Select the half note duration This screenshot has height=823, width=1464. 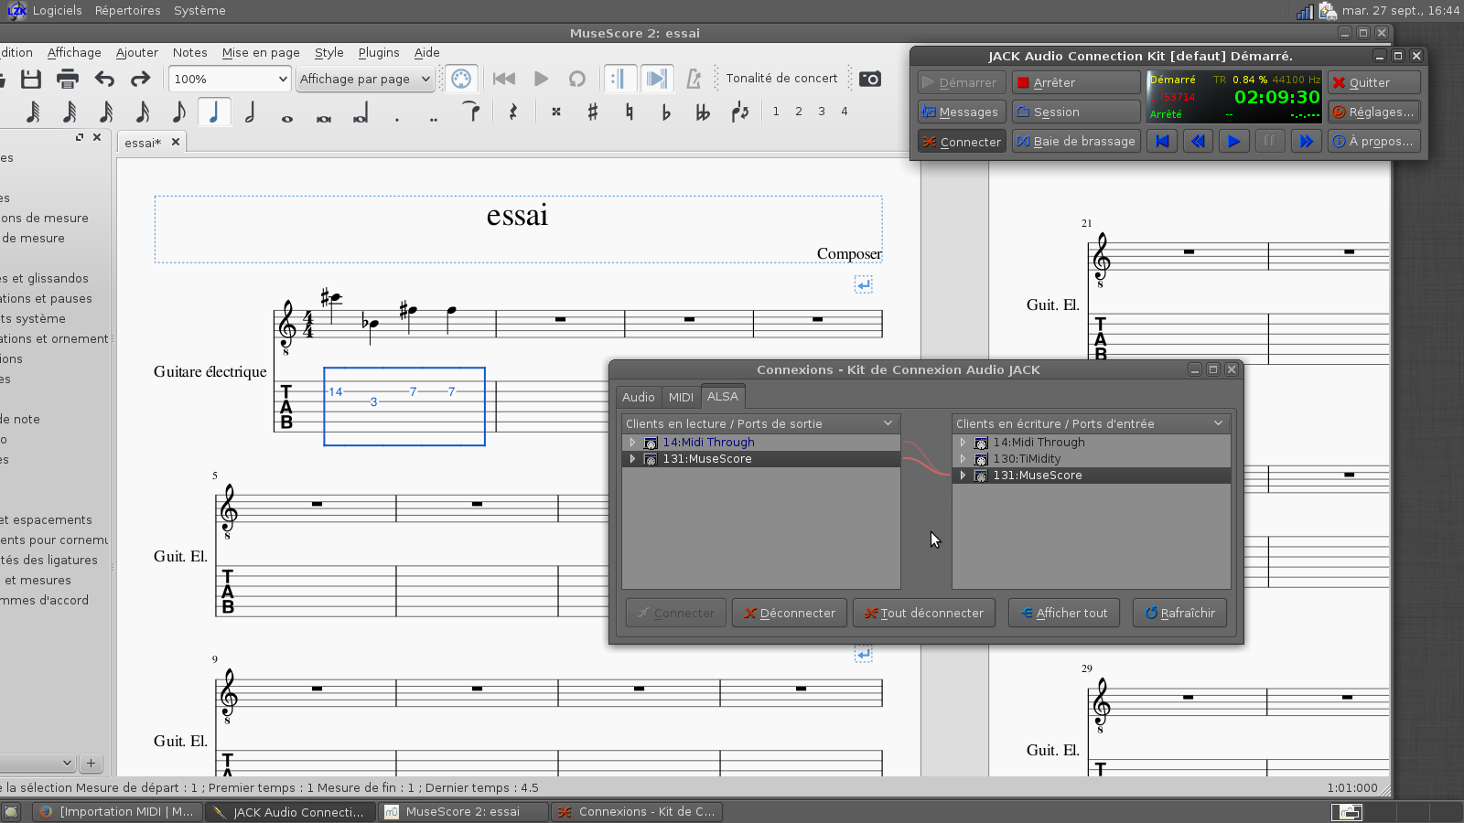[x=250, y=112]
